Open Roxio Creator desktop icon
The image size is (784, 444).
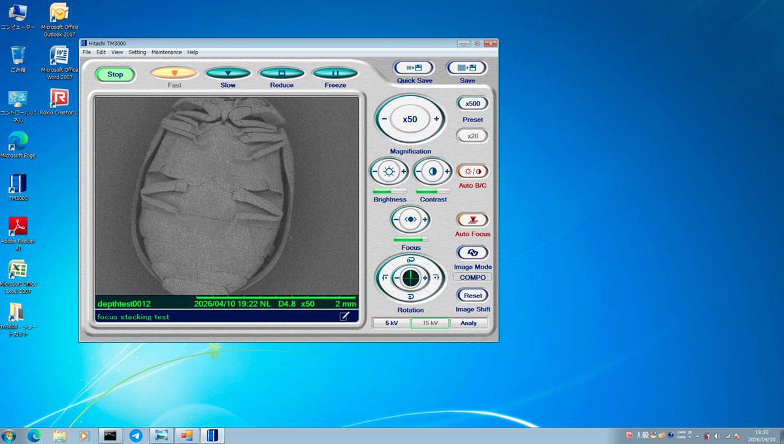click(x=59, y=102)
